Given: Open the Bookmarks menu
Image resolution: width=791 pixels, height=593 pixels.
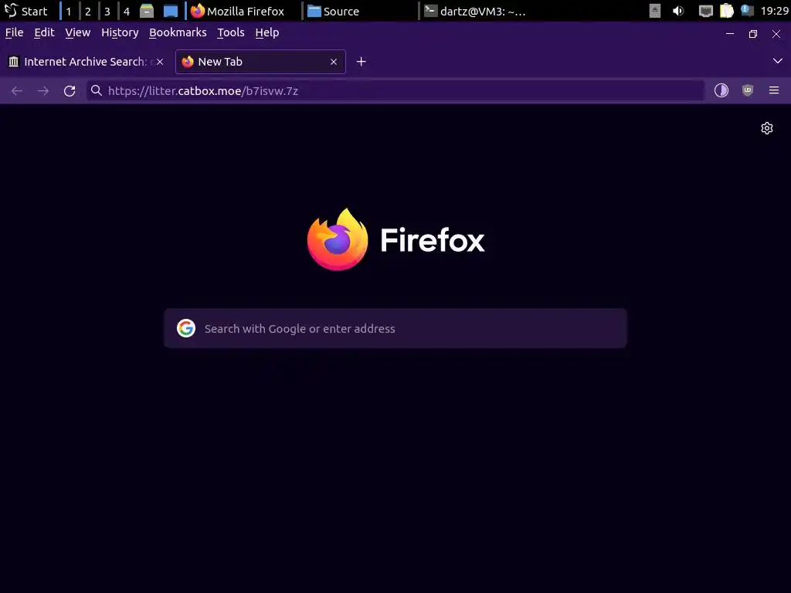Looking at the screenshot, I should (x=178, y=32).
